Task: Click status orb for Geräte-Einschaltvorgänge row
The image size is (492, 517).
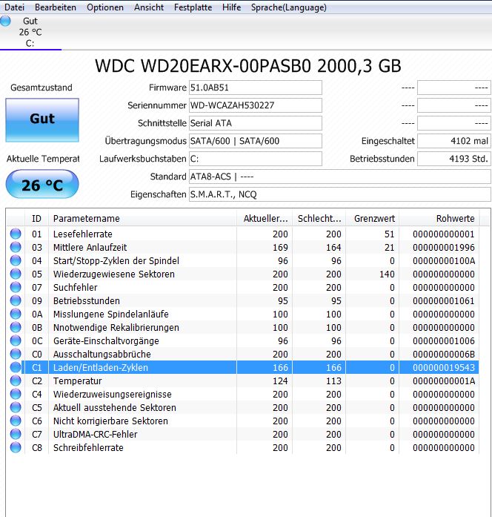Action: tap(16, 340)
